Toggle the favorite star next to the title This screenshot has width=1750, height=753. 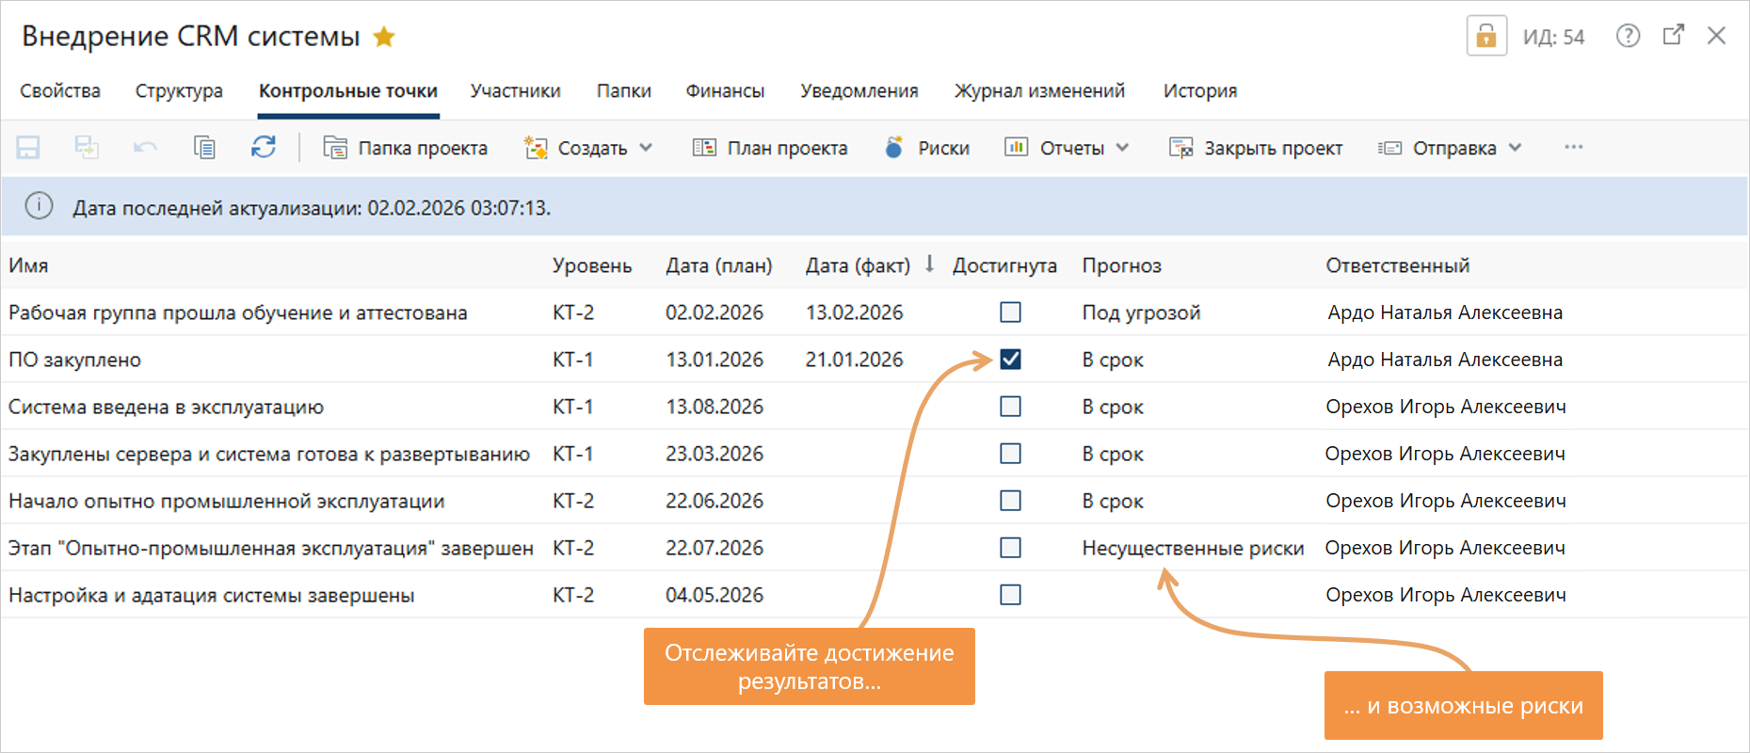(384, 37)
